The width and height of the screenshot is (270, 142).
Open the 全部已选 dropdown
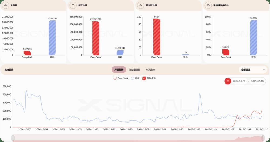click(x=253, y=70)
